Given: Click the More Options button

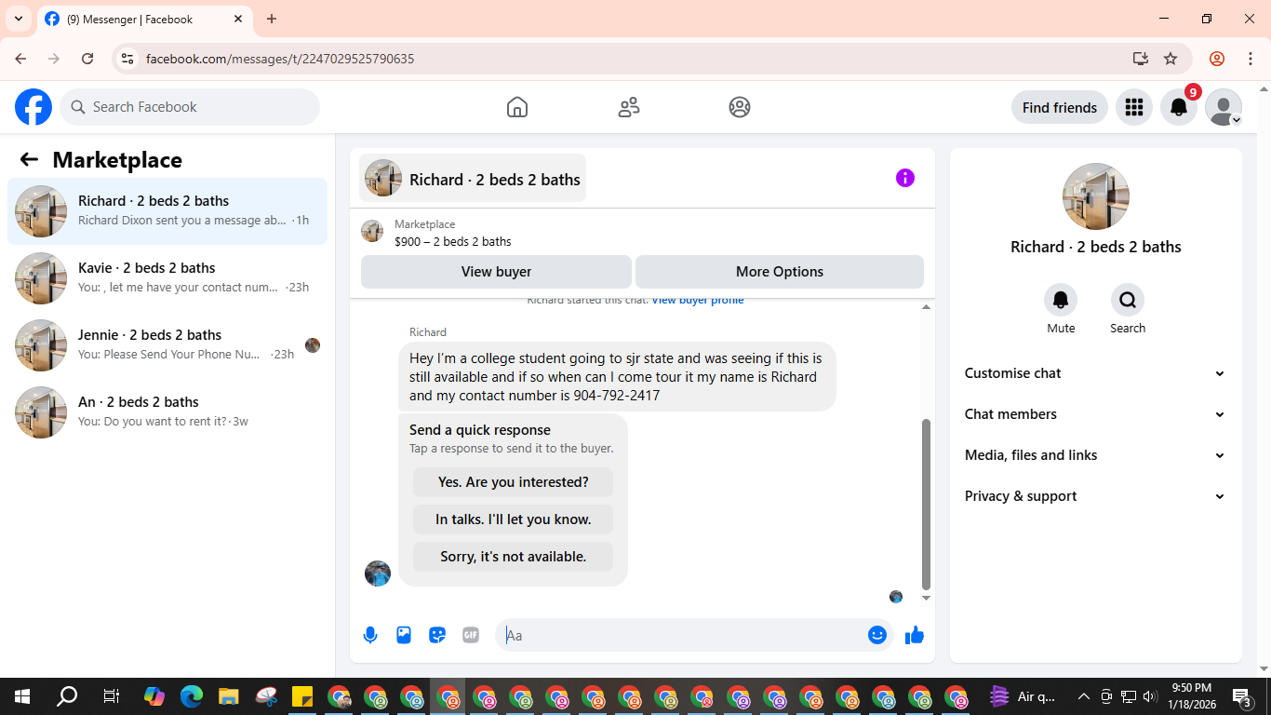Looking at the screenshot, I should (x=780, y=272).
